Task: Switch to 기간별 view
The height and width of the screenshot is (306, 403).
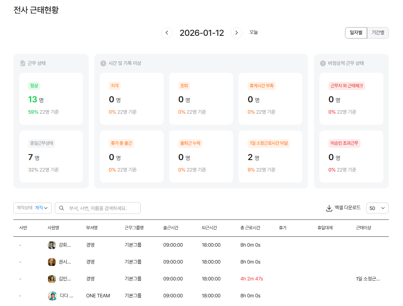Action: pos(378,33)
